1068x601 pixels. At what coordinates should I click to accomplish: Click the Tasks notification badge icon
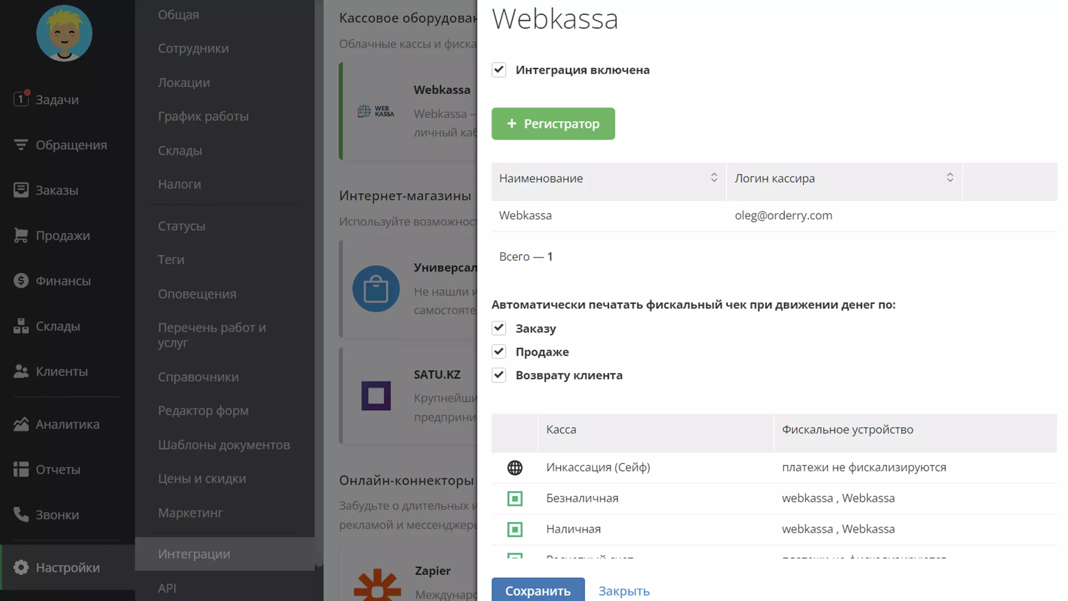tap(21, 98)
